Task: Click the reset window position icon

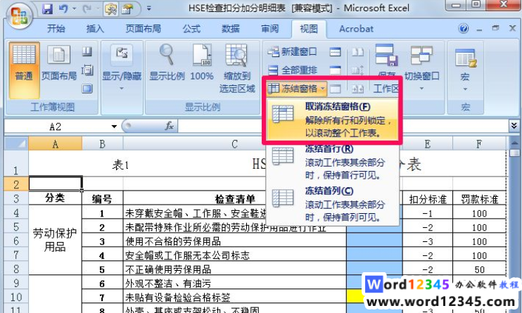Action: [x=358, y=89]
